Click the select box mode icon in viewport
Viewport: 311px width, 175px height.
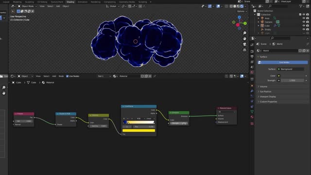[x=18, y=11]
